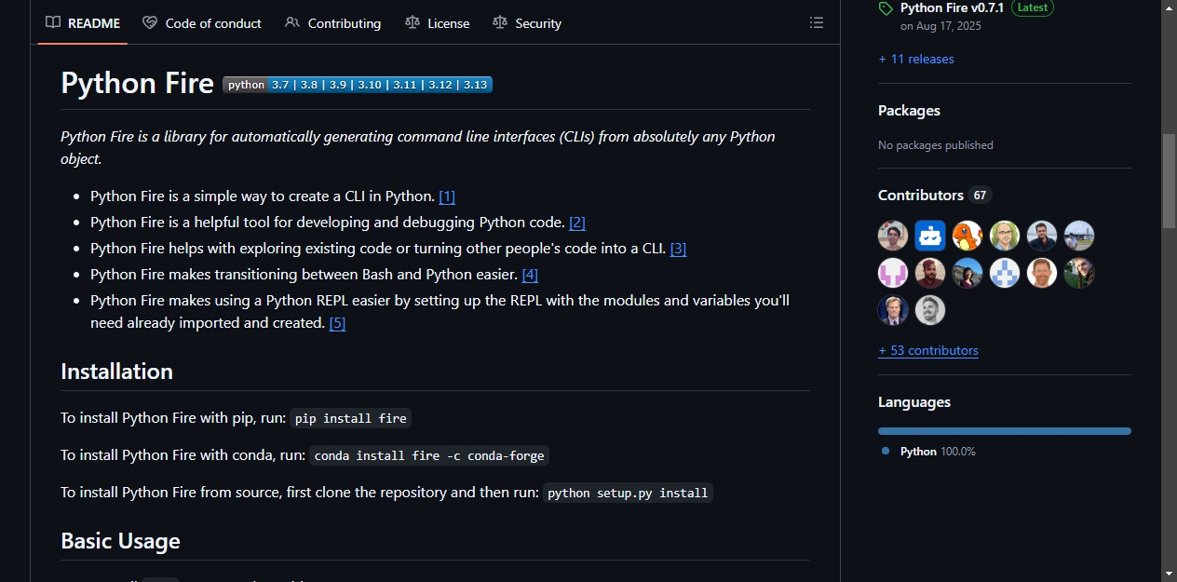Click the vertical scrollbar thumb
Image resolution: width=1177 pixels, height=582 pixels.
click(1169, 181)
